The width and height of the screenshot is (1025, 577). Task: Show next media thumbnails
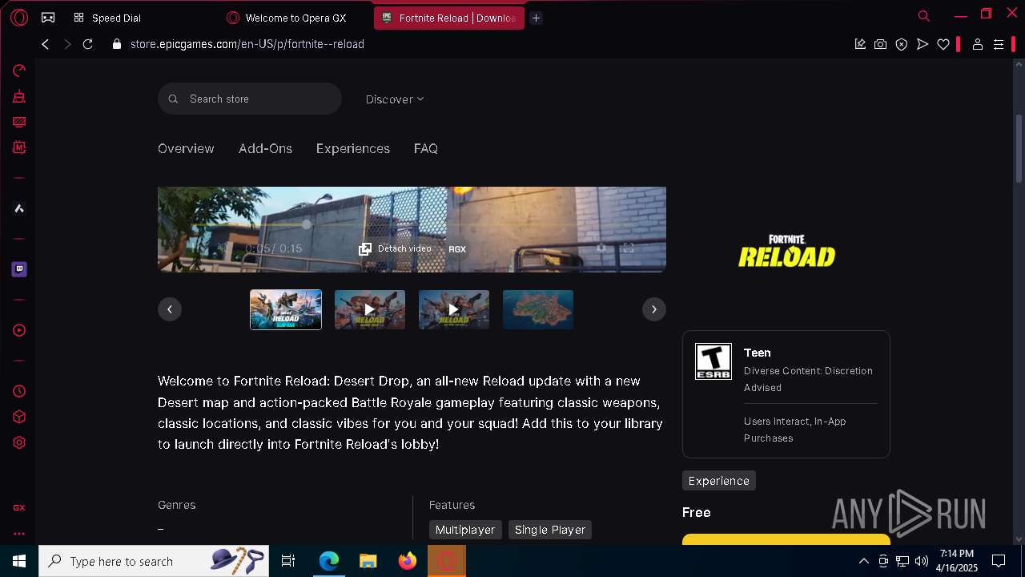click(x=654, y=309)
